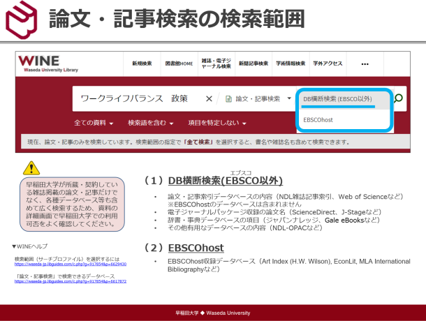Open the link ending in g=6617872
This screenshot has height=321, width=426.
click(70, 281)
